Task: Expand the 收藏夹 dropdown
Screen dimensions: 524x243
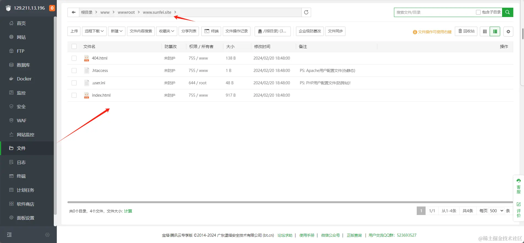Action: click(x=167, y=31)
